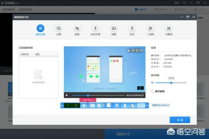Open the 特效字幕 text subtitle tool
The image size is (209, 139).
(95, 28)
